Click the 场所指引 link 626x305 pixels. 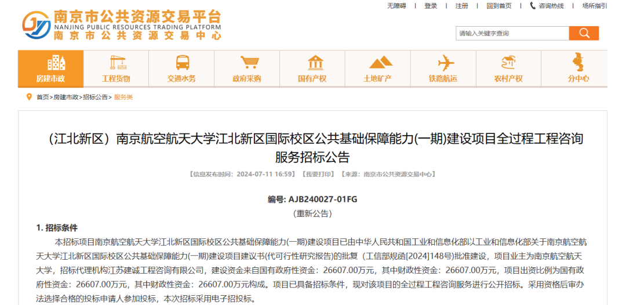(595, 6)
